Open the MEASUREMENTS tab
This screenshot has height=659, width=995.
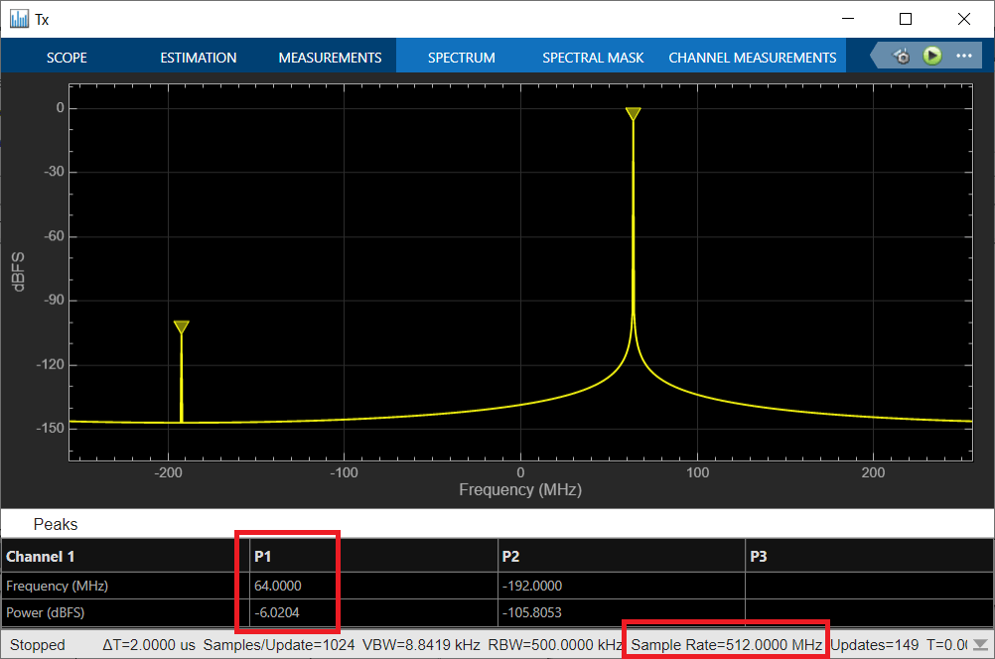(x=330, y=58)
